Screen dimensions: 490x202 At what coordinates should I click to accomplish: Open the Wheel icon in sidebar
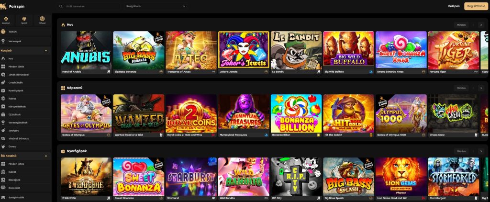coord(42,20)
